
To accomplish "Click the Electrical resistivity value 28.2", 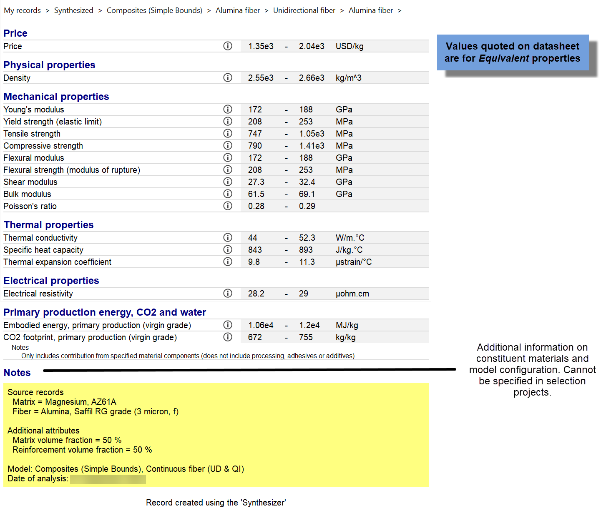I will pyautogui.click(x=256, y=294).
